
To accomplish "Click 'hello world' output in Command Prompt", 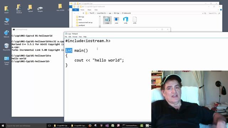I will point(19,58).
